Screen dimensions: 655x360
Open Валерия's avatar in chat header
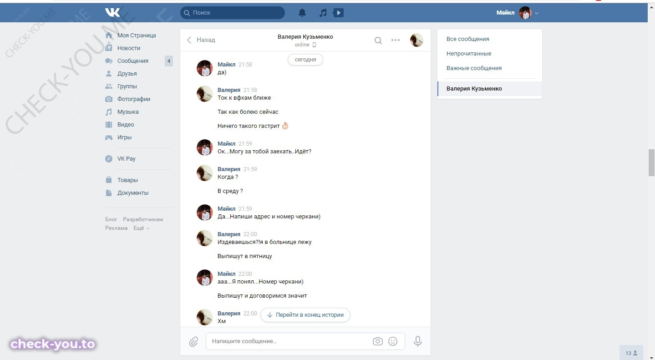point(416,40)
